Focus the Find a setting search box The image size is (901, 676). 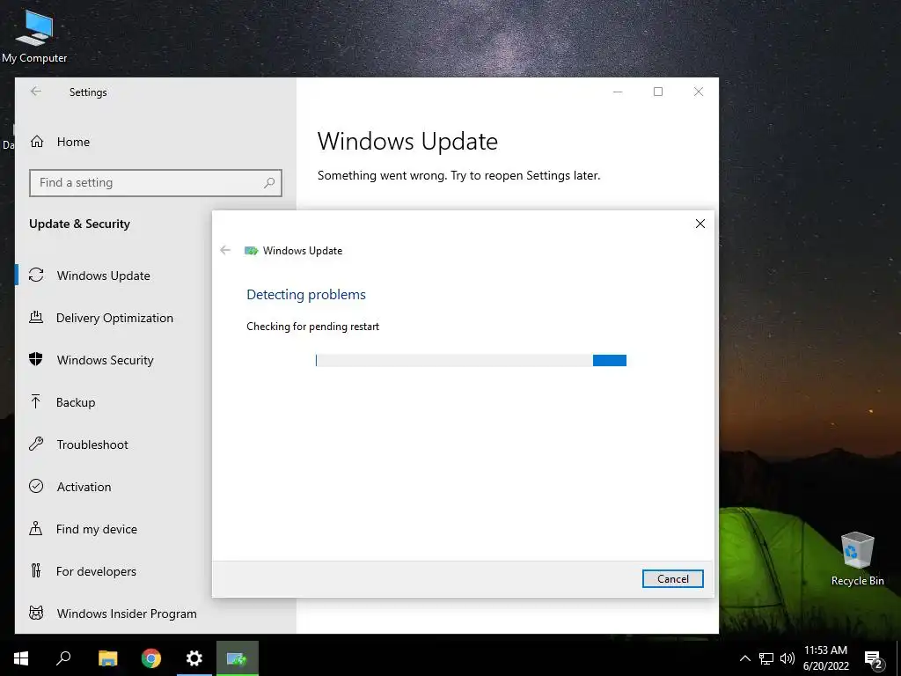coord(155,183)
